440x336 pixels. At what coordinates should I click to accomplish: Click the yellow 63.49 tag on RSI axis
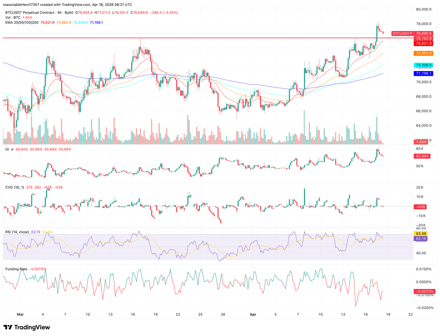pyautogui.click(x=420, y=233)
